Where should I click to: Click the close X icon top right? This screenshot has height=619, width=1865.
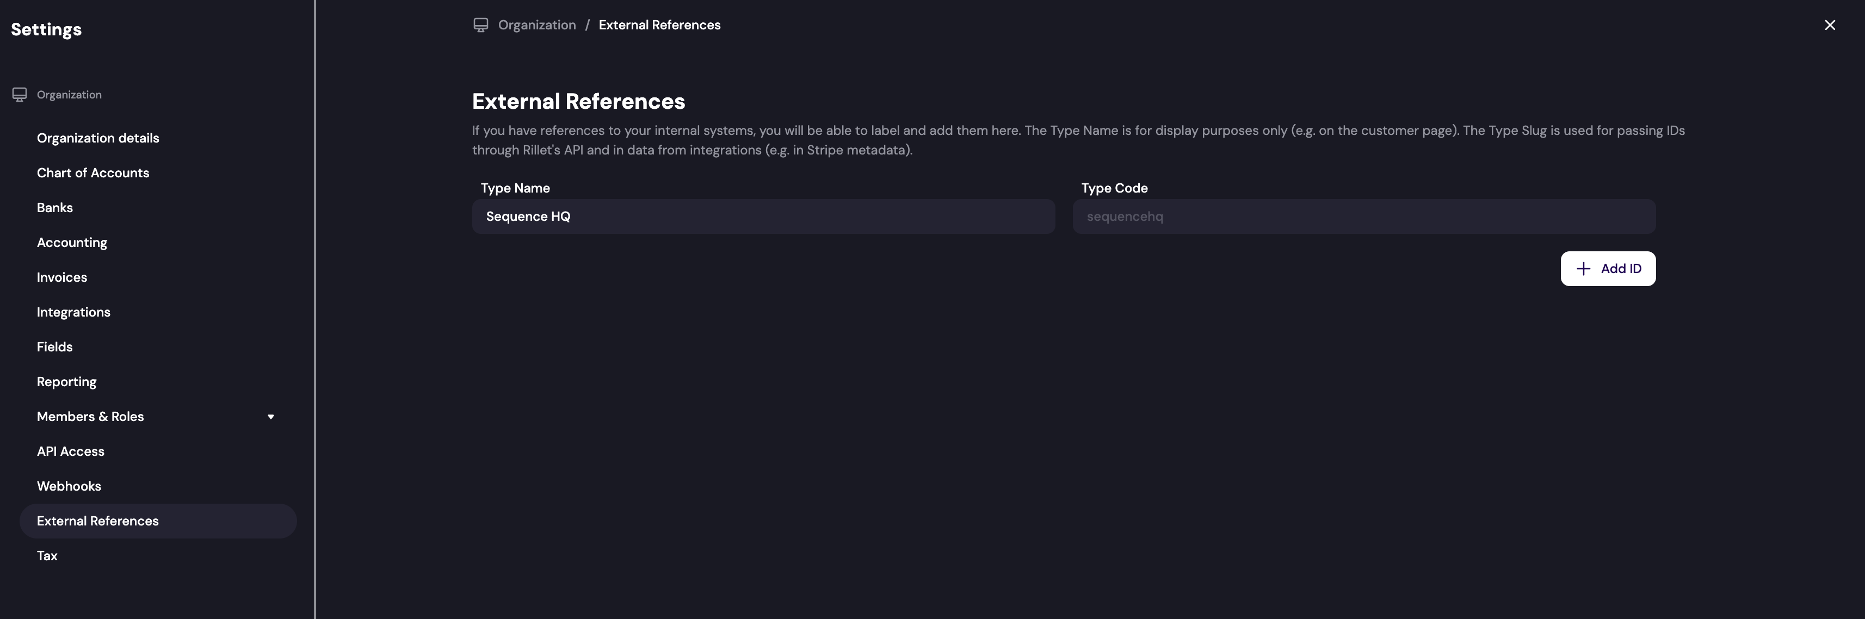click(1830, 24)
